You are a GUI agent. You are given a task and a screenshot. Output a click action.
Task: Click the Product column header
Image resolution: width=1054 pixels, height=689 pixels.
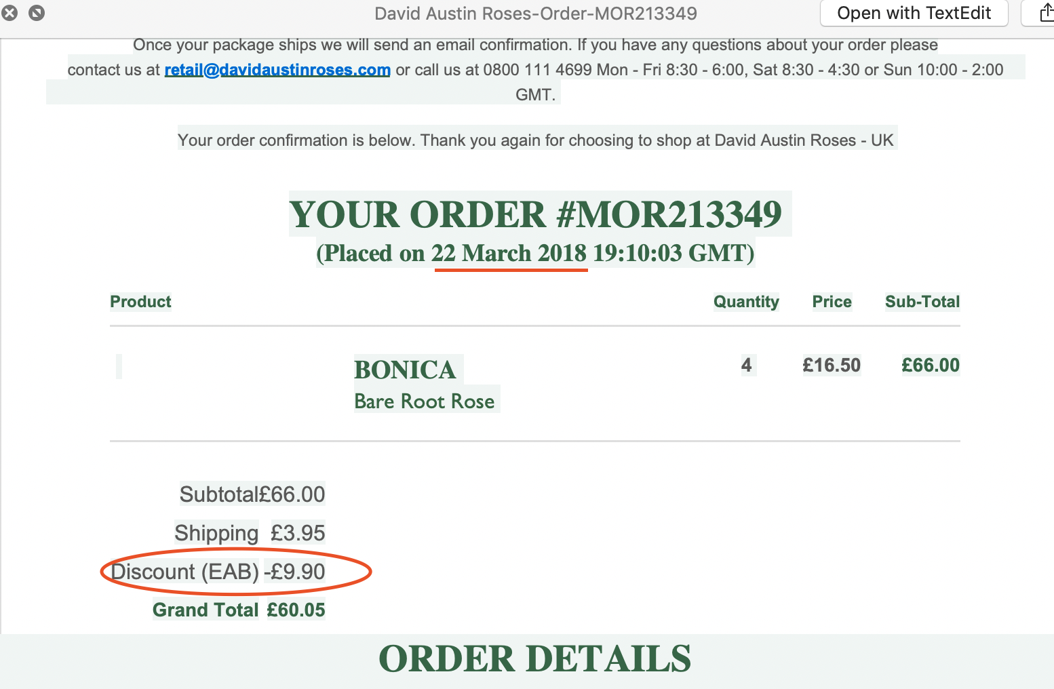(x=140, y=302)
